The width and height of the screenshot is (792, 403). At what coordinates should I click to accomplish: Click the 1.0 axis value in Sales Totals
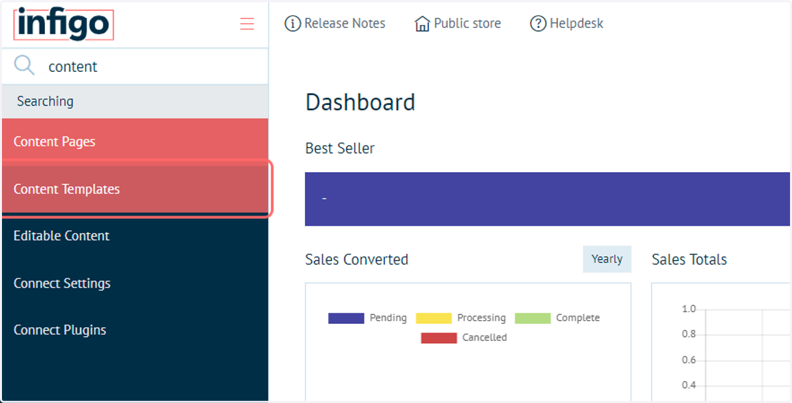tap(688, 309)
